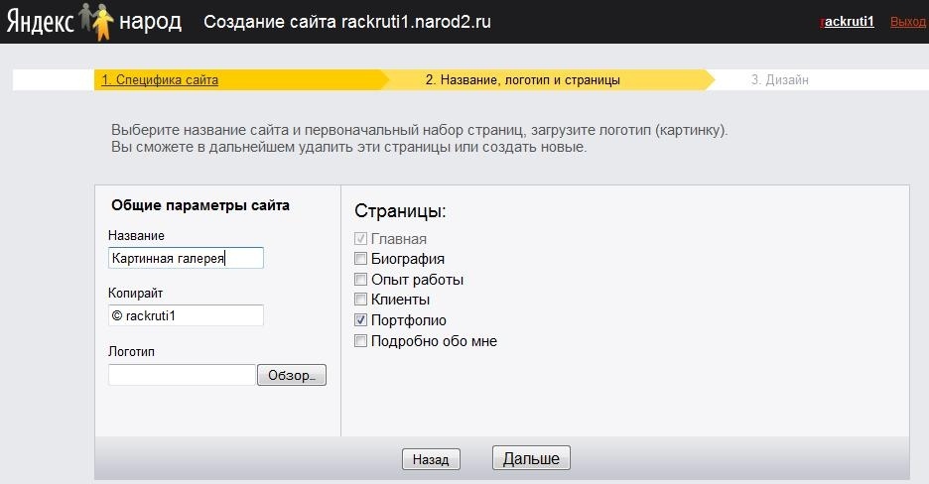Click the Яндекс logo text
929x484 pixels.
click(41, 21)
